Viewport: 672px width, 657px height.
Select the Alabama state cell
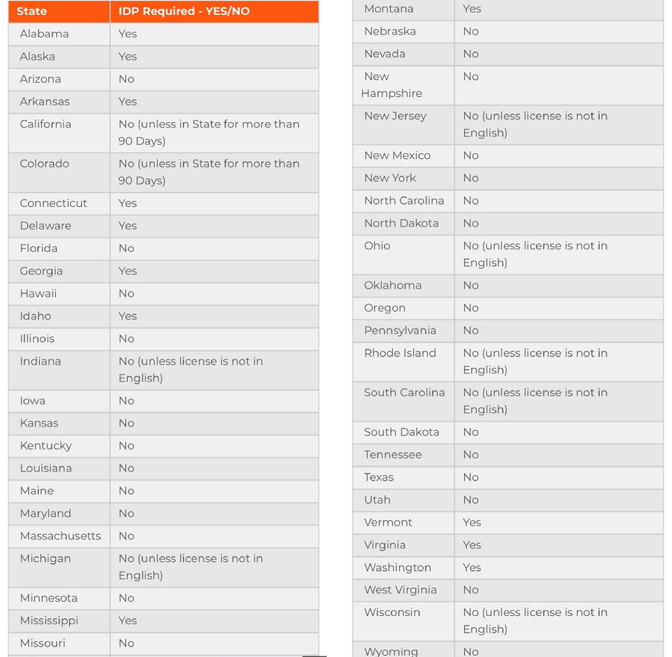point(45,34)
